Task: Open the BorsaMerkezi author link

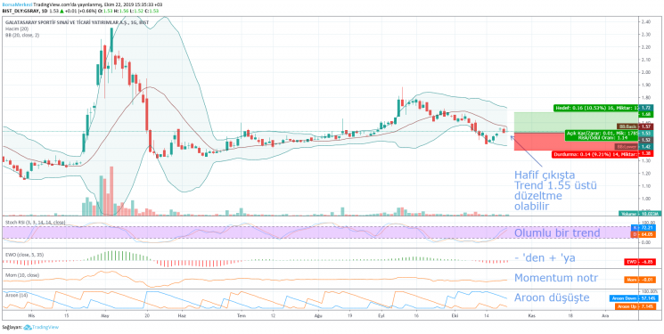Action: pyautogui.click(x=17, y=4)
